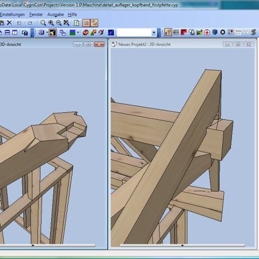The height and width of the screenshot is (259, 259).
Task: Open the Fenster menu
Action: [x=36, y=15]
